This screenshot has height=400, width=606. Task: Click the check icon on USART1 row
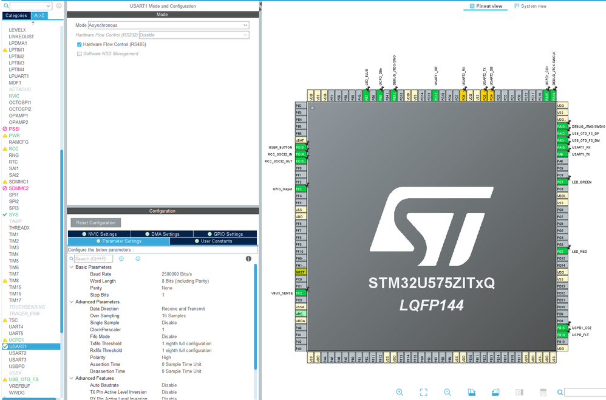coord(5,347)
